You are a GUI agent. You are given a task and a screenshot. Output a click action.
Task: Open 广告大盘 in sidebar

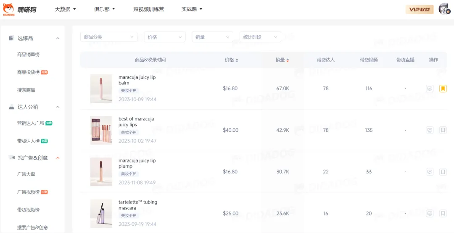click(26, 174)
